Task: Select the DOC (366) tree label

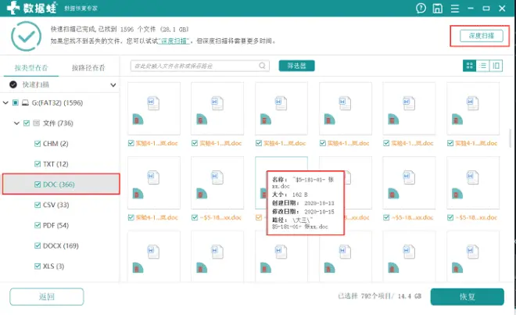Action: point(59,184)
